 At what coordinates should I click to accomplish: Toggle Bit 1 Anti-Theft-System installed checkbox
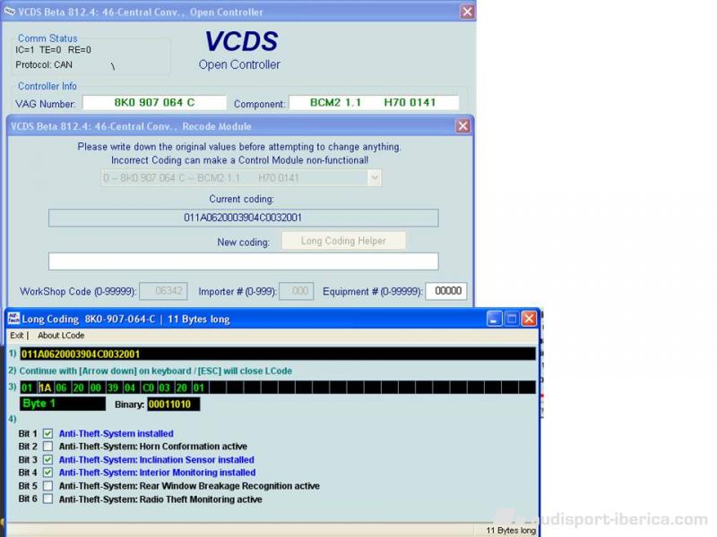(x=48, y=433)
